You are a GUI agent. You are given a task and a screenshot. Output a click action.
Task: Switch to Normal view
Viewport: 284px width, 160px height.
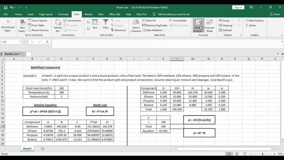[229, 154]
